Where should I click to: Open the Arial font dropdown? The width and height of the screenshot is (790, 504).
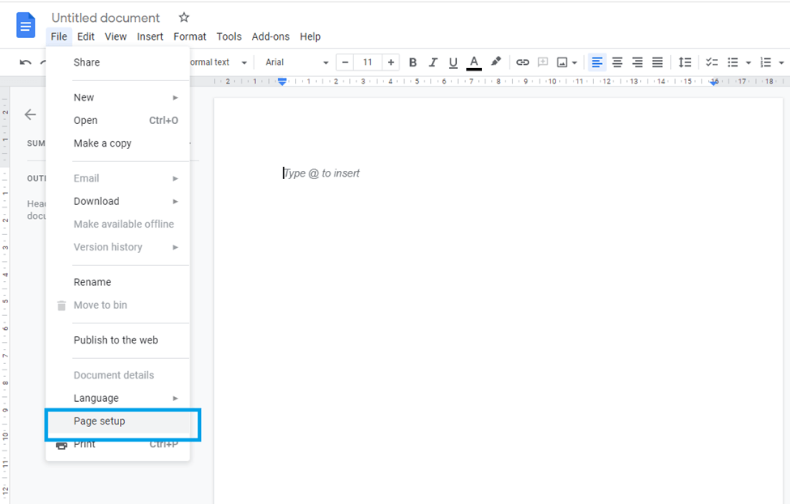click(296, 62)
